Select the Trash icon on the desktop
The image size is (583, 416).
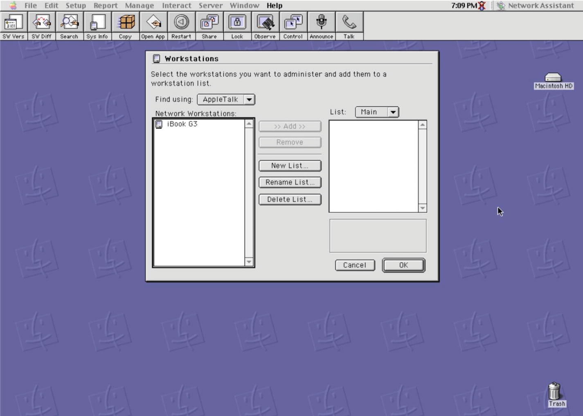(555, 394)
